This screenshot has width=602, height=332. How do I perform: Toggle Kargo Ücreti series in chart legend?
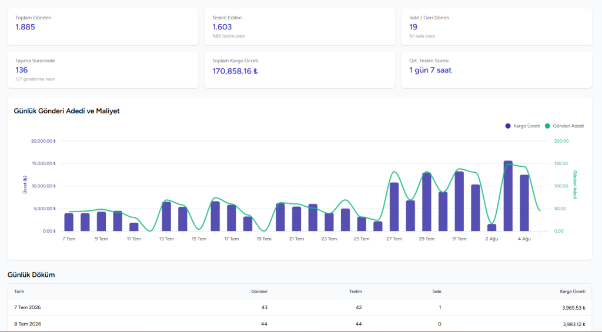[523, 126]
